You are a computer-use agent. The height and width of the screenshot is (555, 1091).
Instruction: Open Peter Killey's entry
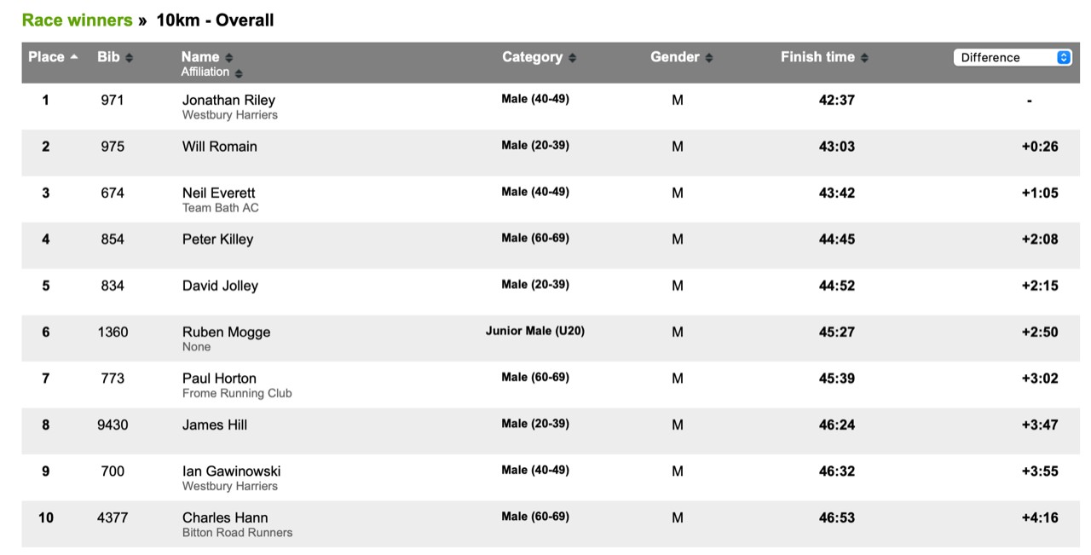(x=217, y=240)
